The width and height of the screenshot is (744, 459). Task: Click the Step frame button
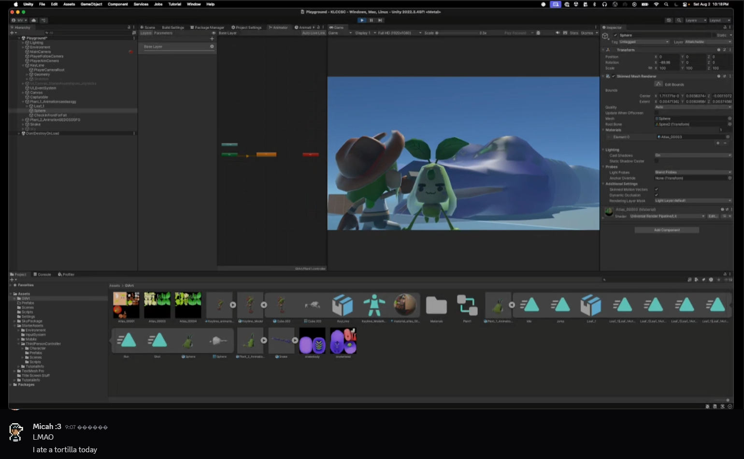(x=380, y=20)
